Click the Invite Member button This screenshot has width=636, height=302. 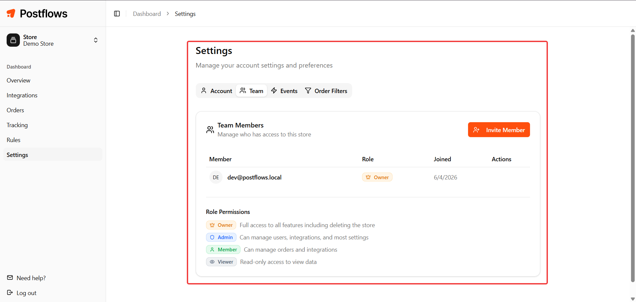click(x=499, y=130)
